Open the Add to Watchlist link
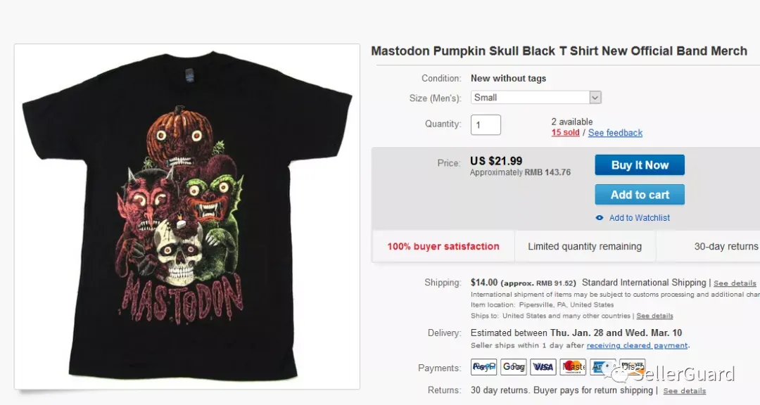The height and width of the screenshot is (405, 760). 639,218
